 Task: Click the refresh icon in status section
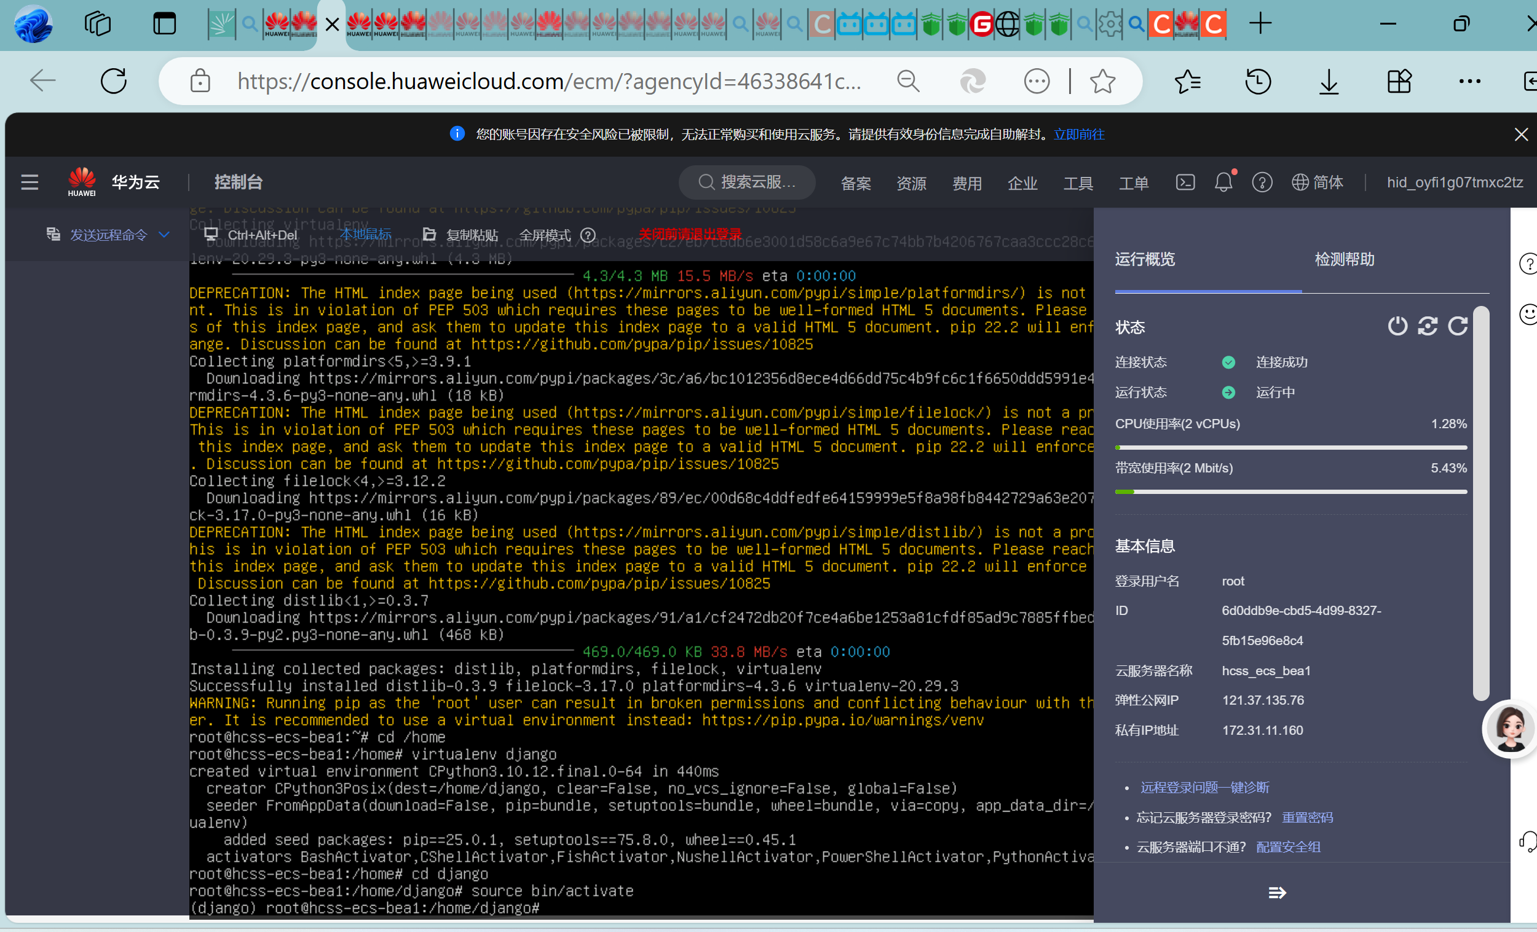[1458, 326]
